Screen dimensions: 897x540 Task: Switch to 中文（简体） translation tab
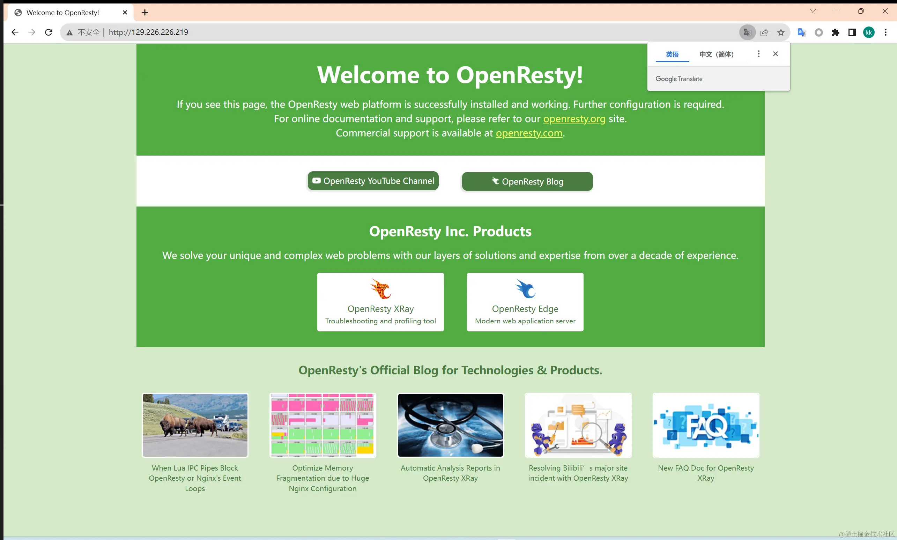coord(717,54)
